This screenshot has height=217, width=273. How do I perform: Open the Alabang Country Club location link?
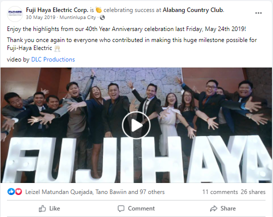click(193, 10)
